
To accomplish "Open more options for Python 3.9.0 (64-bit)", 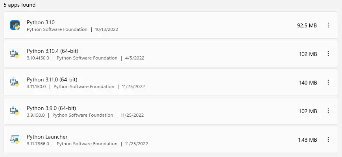I will (x=328, y=111).
